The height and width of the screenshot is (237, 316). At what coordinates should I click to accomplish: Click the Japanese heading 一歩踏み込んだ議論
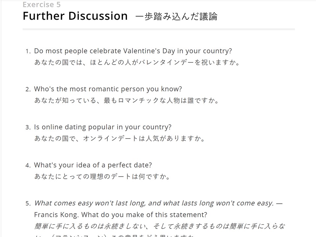[177, 16]
